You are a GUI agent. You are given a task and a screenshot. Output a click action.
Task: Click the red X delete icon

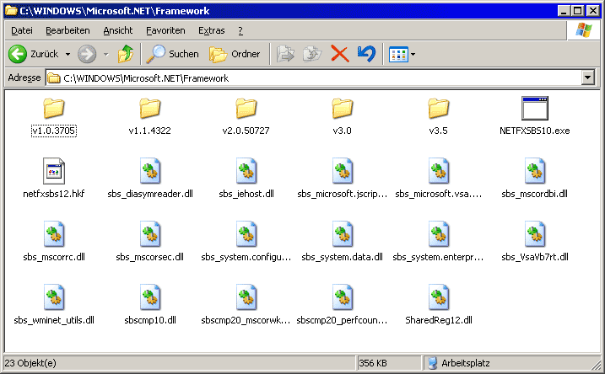point(340,54)
